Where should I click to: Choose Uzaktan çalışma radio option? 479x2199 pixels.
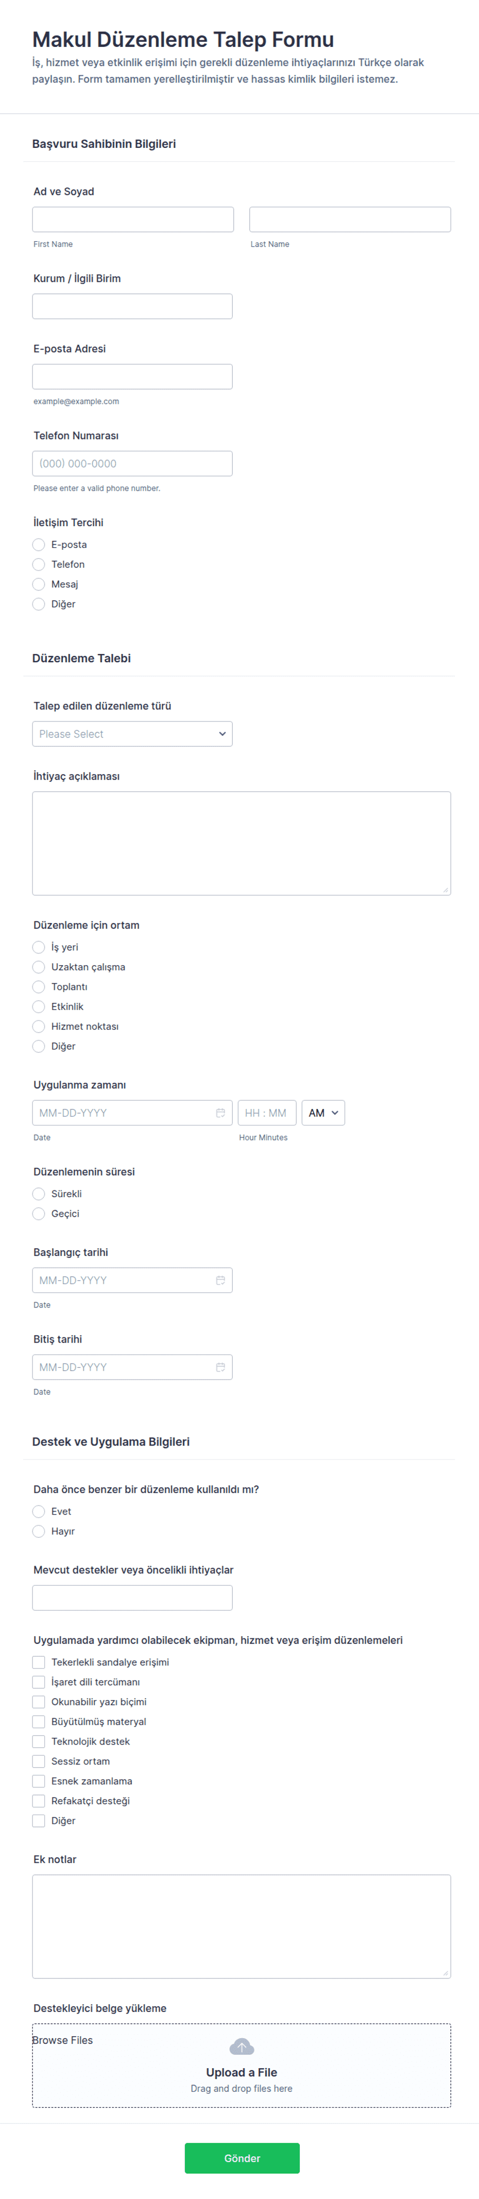(39, 967)
